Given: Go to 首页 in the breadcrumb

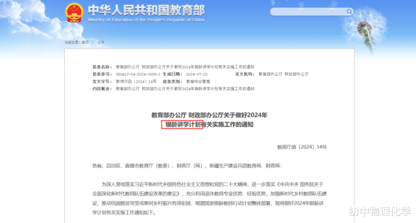Looking at the screenshot, I should [85, 42].
